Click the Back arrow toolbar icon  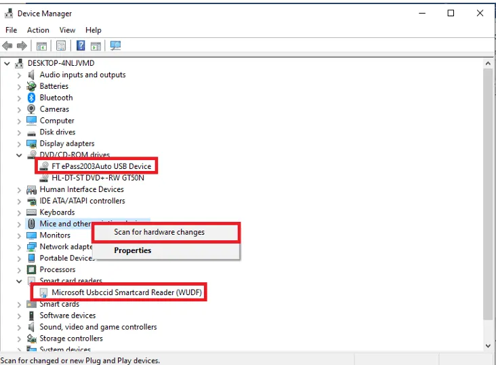(7, 46)
